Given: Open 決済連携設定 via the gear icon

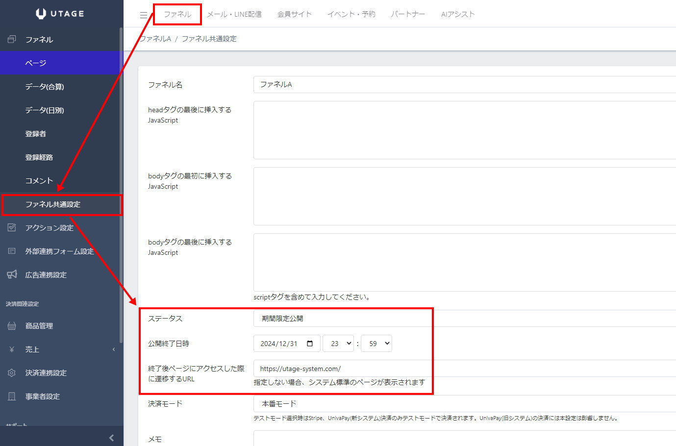Looking at the screenshot, I should [11, 372].
